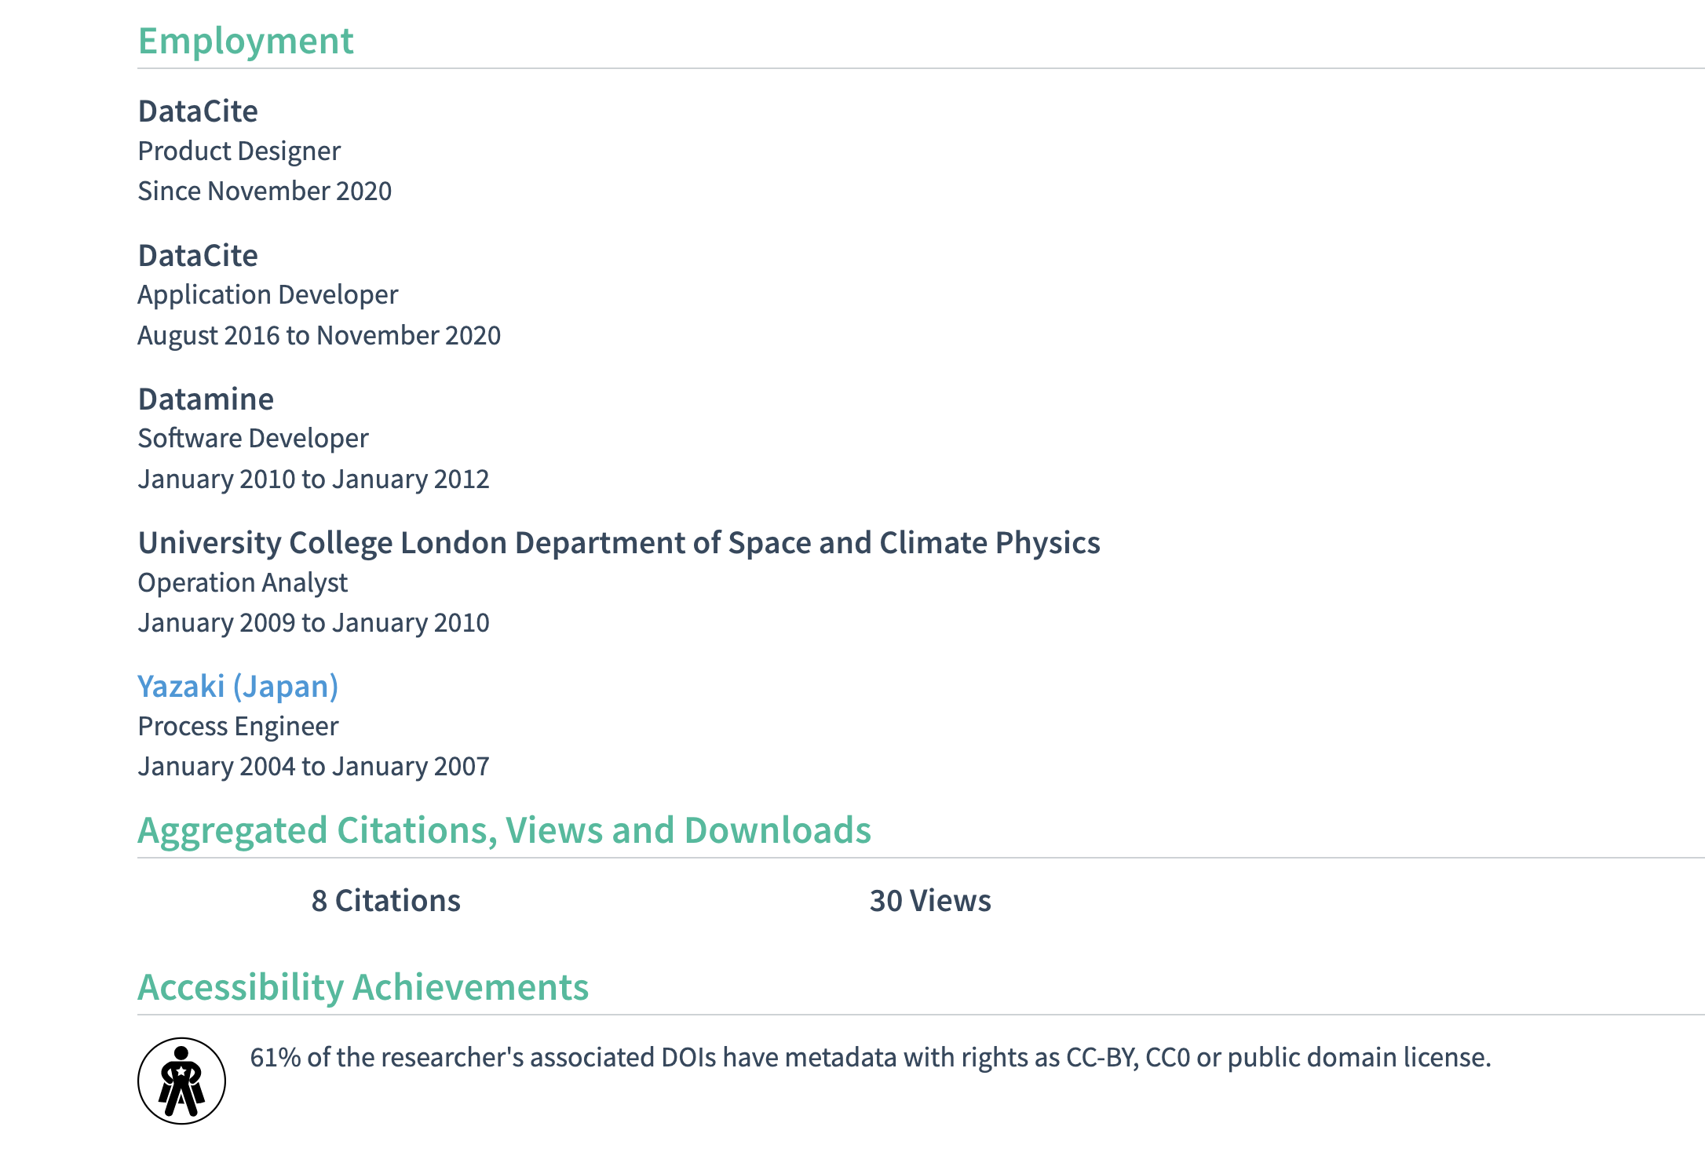Click August 2016 to November 2020 dates
The width and height of the screenshot is (1705, 1152).
tap(319, 335)
